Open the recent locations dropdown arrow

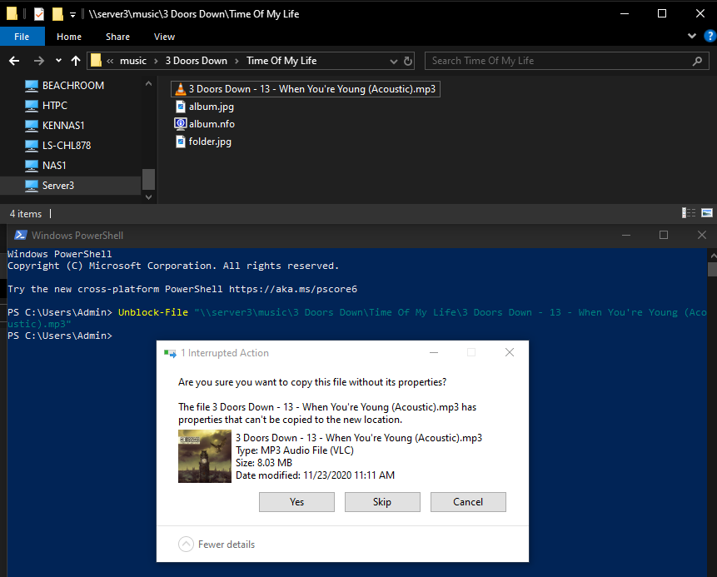(58, 60)
